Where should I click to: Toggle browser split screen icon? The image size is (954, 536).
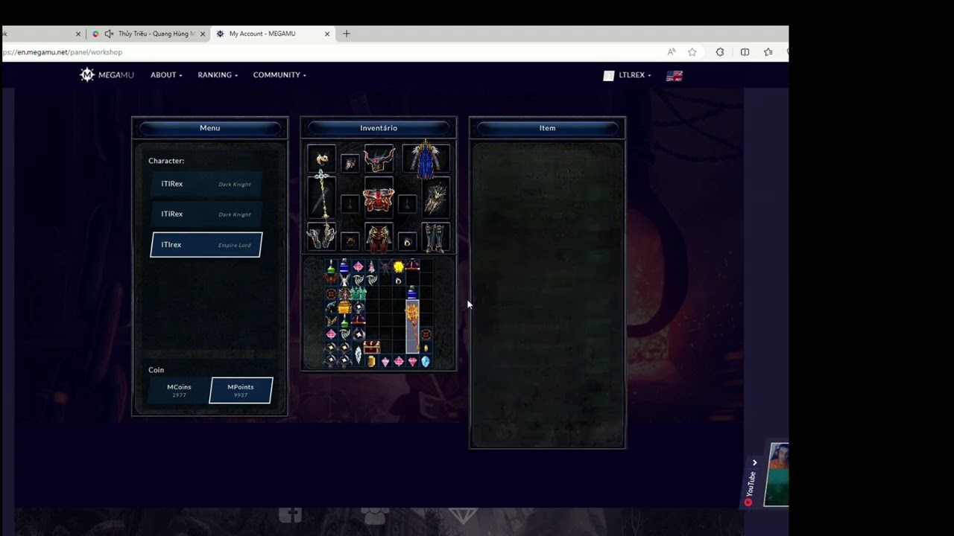click(x=745, y=52)
